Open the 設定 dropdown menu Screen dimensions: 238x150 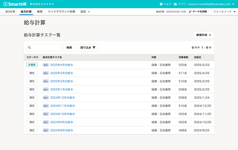tap(85, 12)
